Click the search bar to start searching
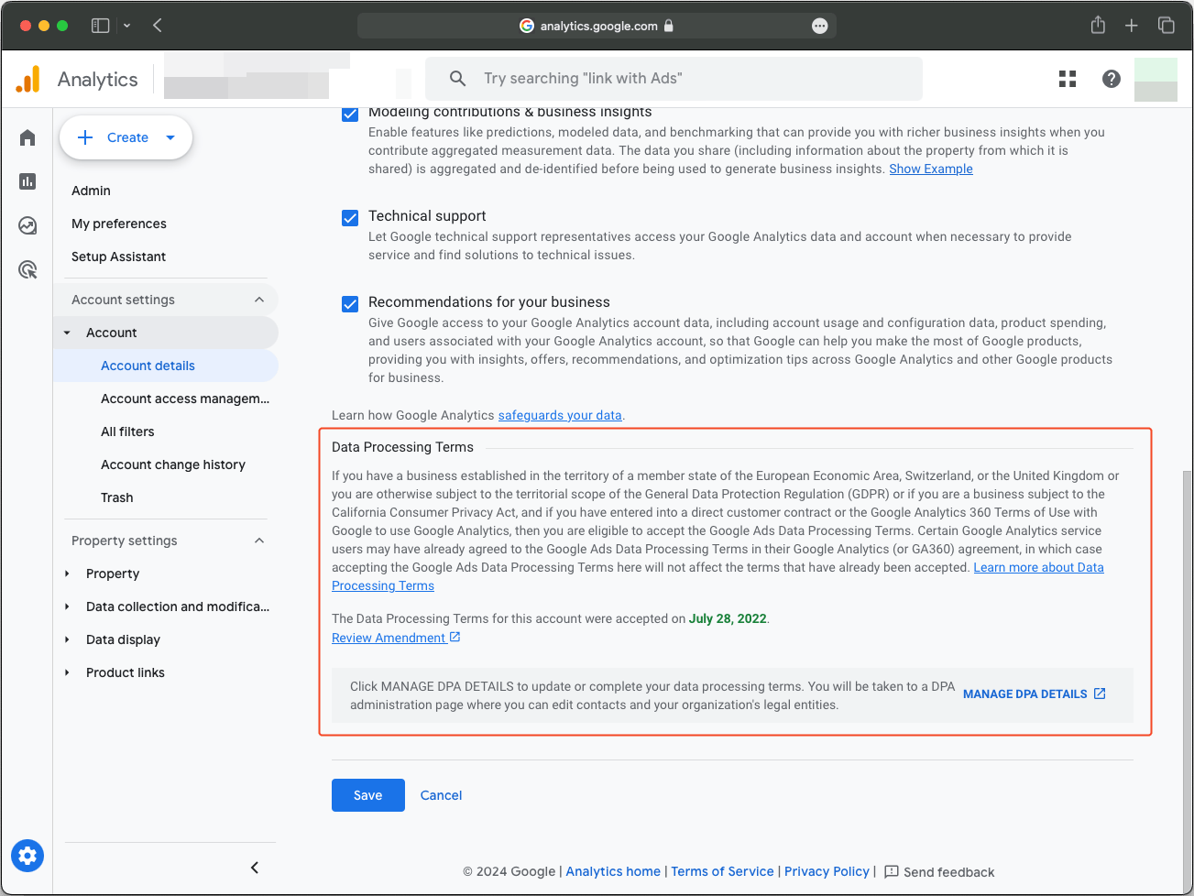 click(674, 79)
